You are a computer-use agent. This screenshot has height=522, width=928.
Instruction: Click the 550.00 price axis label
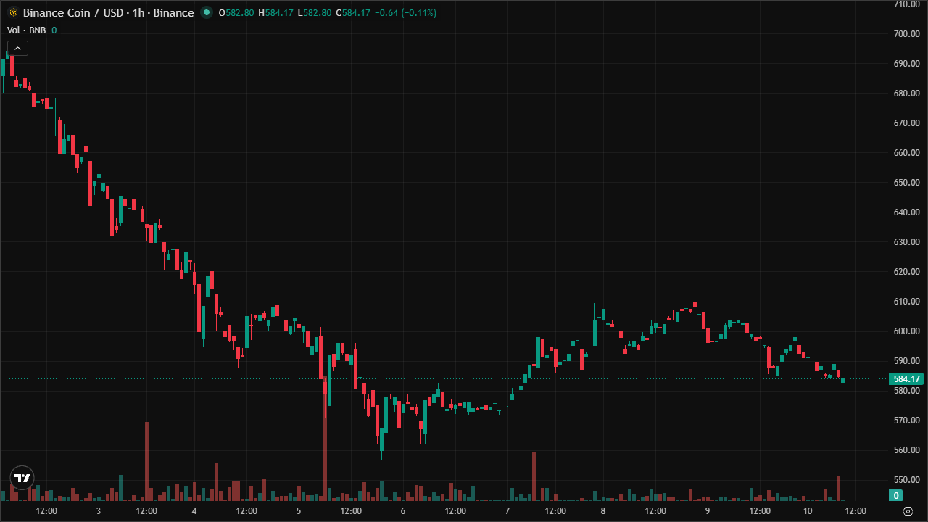[907, 480]
